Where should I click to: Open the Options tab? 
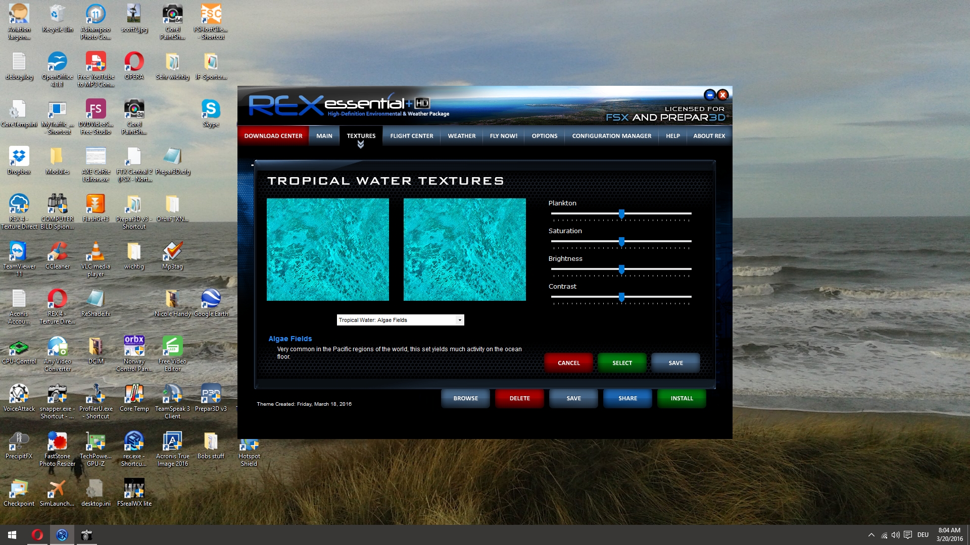point(544,136)
